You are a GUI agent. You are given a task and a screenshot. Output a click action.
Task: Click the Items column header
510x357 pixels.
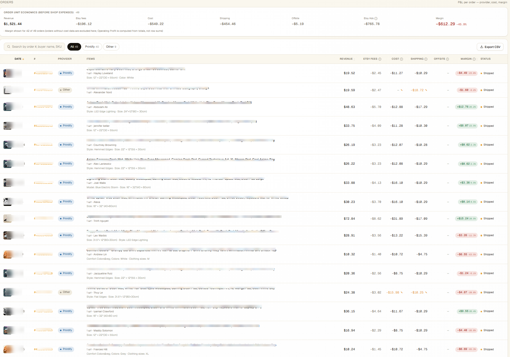coord(91,59)
